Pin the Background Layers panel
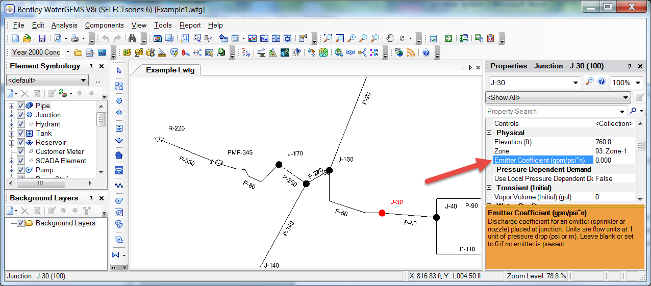The image size is (651, 286). tap(91, 198)
